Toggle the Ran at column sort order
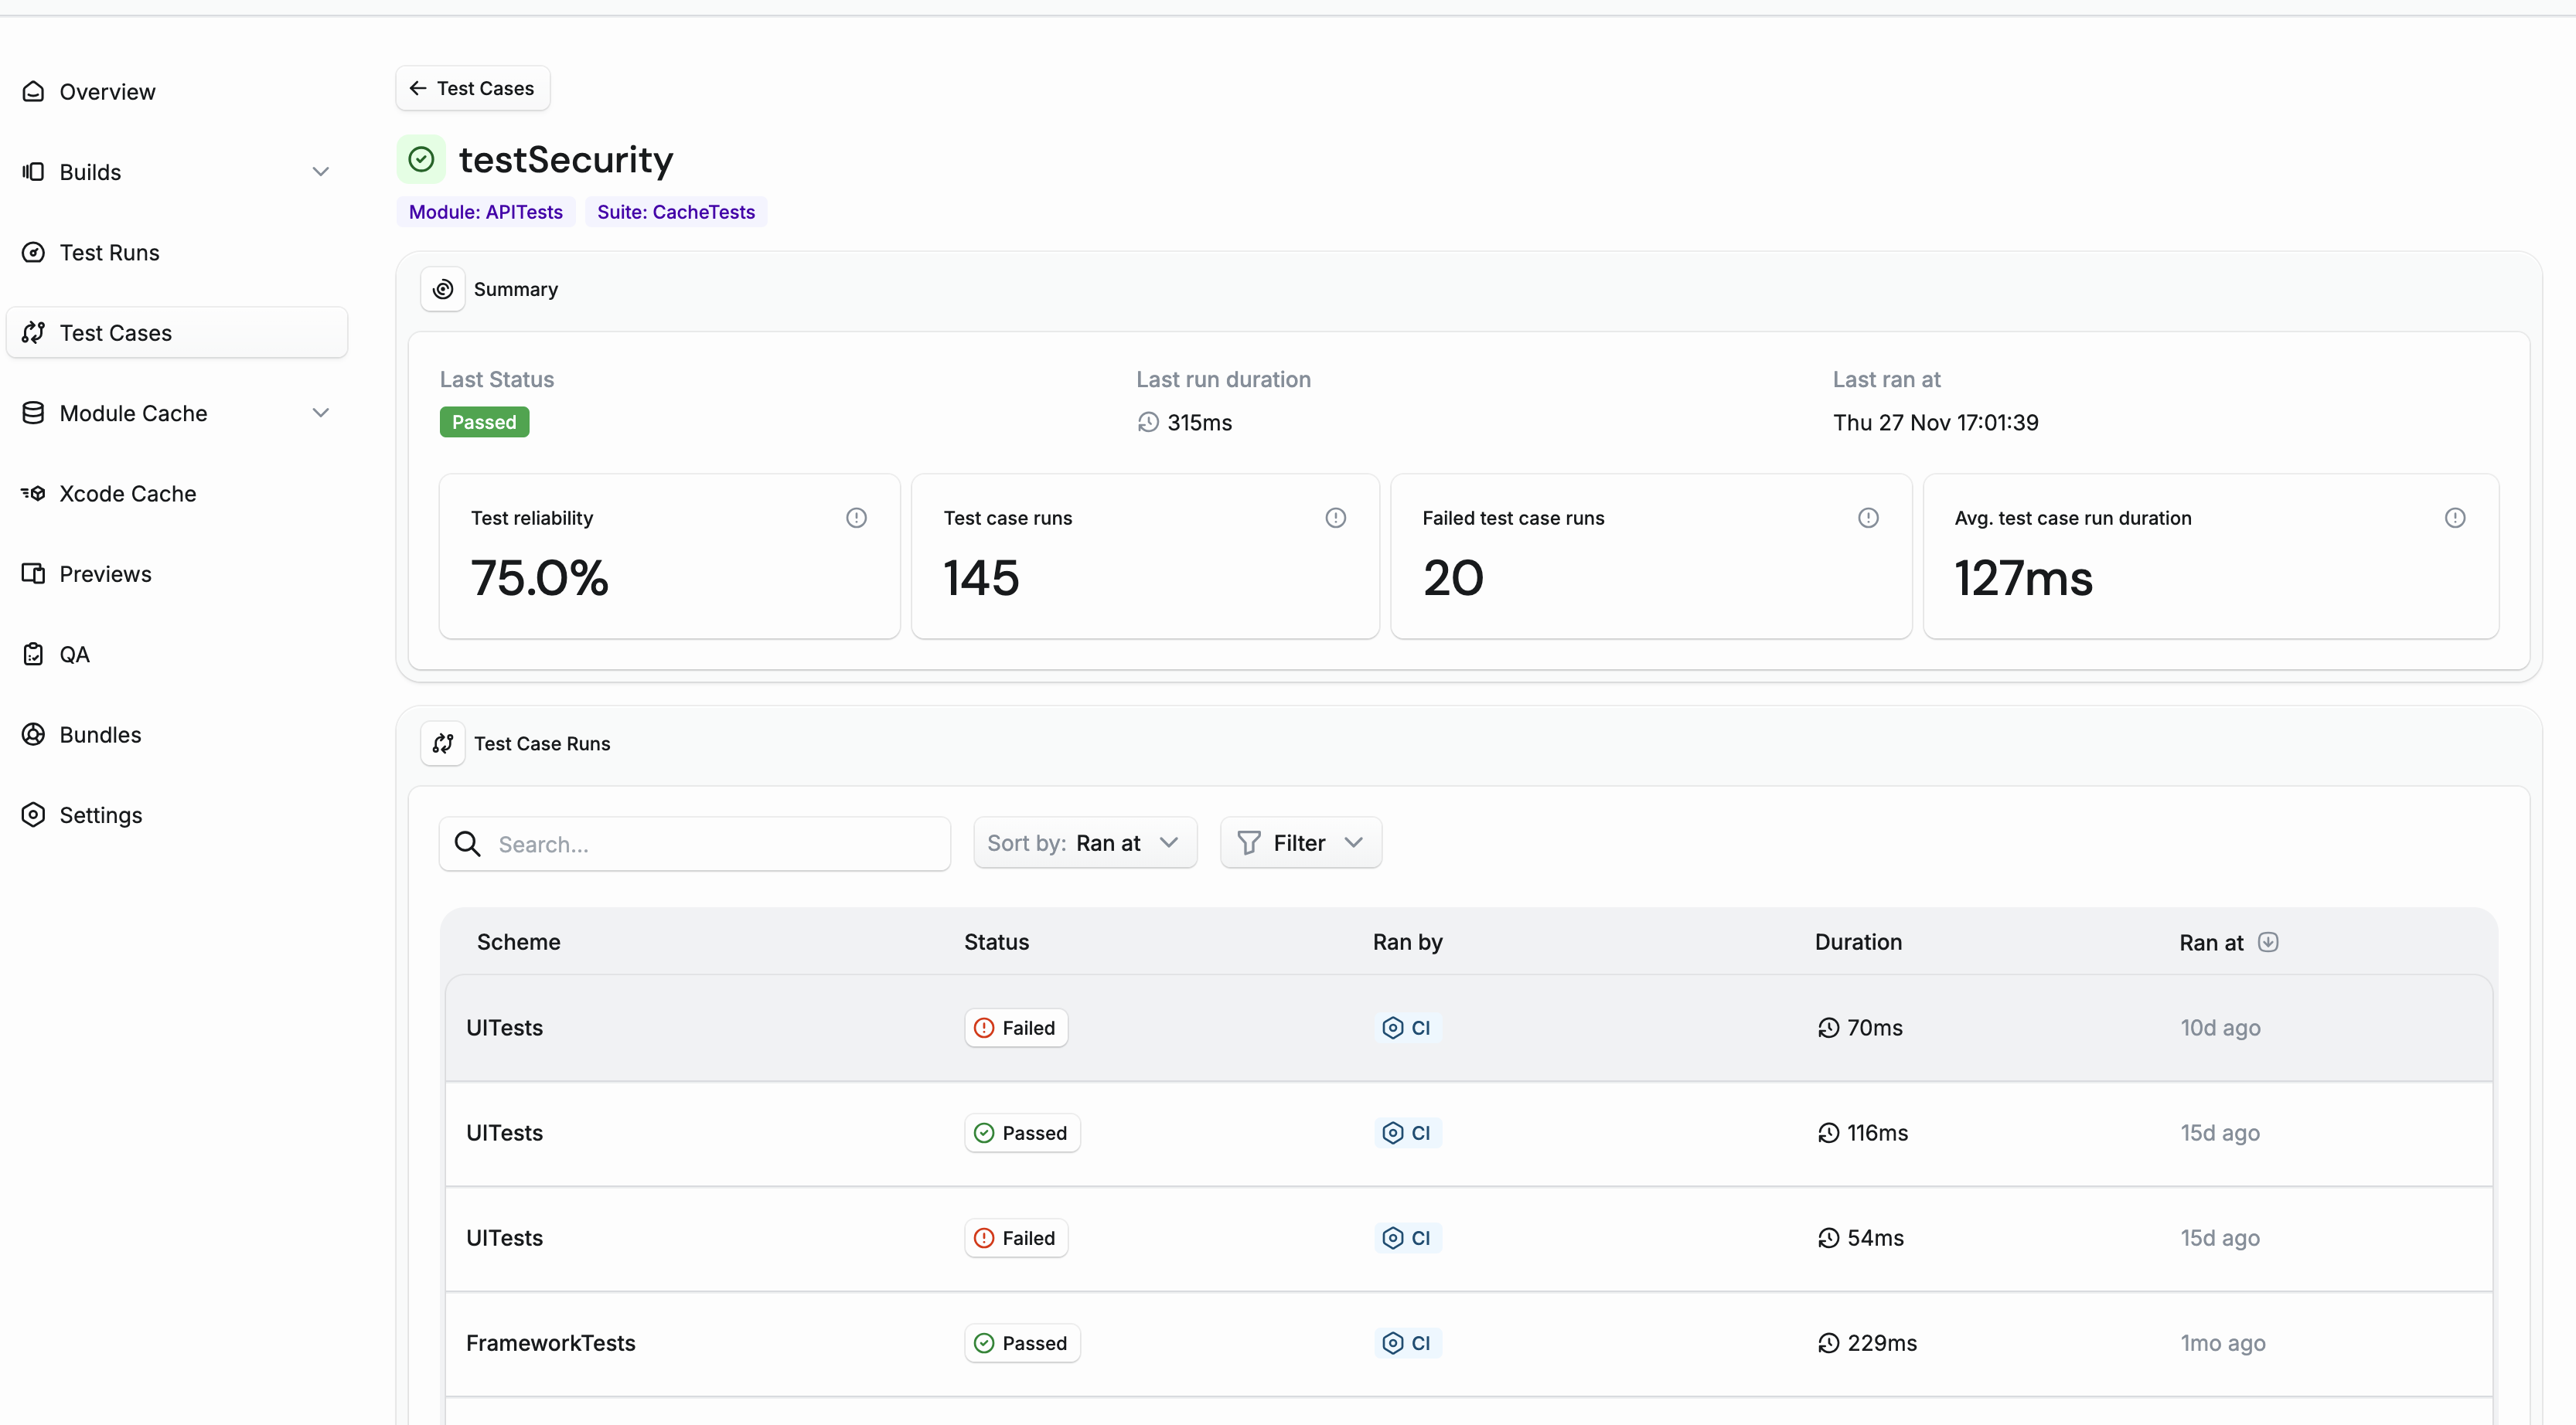The height and width of the screenshot is (1425, 2576). coord(2268,941)
